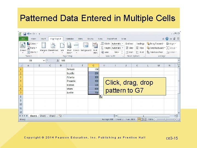Click the Redo icon in quick access toolbar

[34, 34]
